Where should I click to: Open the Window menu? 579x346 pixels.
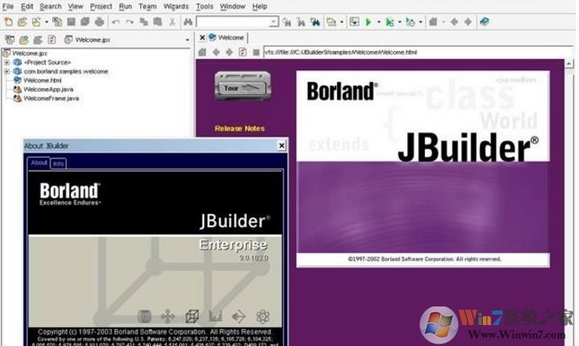point(232,6)
